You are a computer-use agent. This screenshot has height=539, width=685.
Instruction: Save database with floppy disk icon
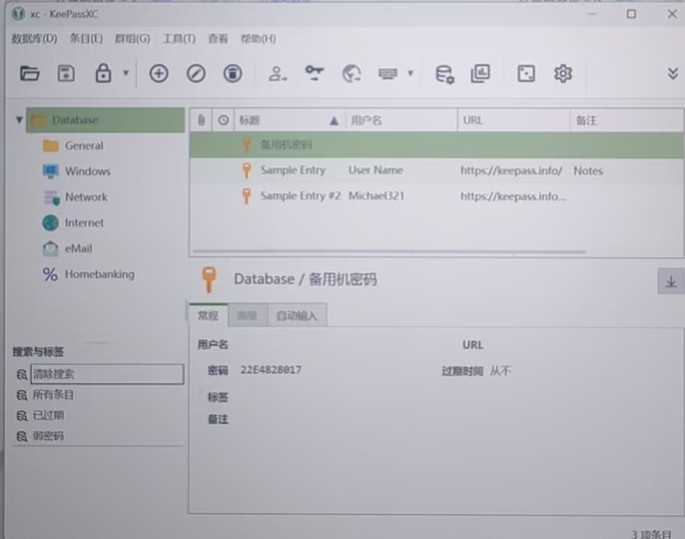(x=67, y=73)
